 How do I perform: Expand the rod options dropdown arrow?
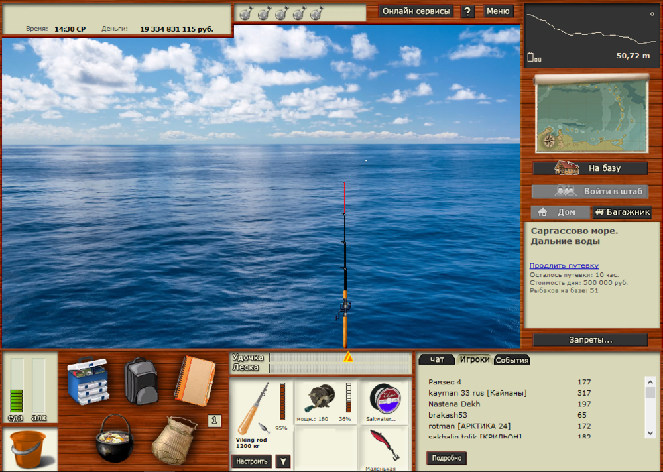pos(282,461)
